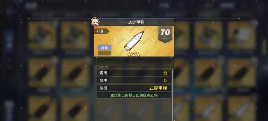Click the small ATTRIBUTES section header
The width and height of the screenshot is (268, 121).
point(102,67)
